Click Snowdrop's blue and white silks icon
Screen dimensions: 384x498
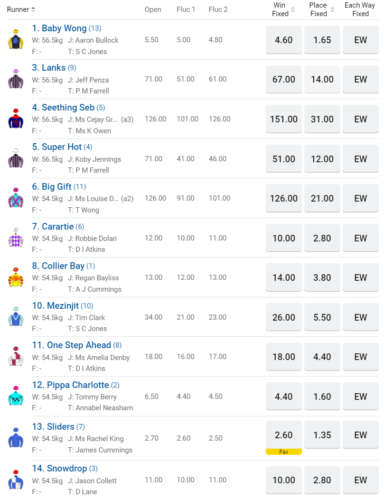(x=16, y=480)
